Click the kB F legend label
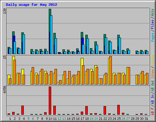This screenshot has width=156, height=122. (x=153, y=111)
